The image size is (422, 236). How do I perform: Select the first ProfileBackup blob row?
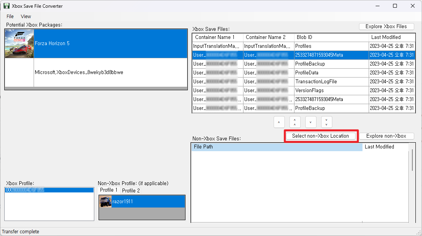pyautogui.click(x=304, y=64)
